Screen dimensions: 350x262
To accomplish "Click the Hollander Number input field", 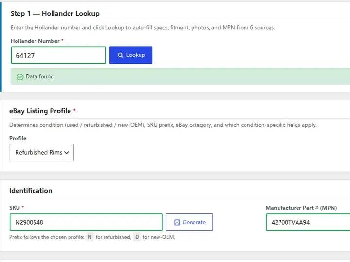I will click(58, 55).
